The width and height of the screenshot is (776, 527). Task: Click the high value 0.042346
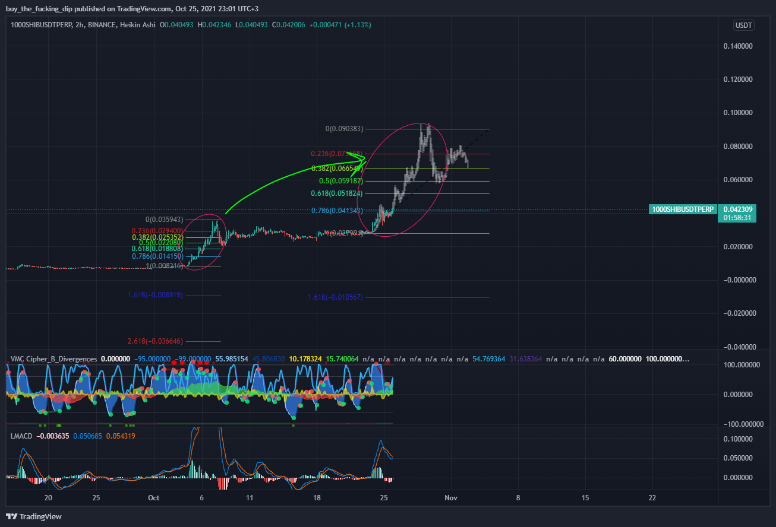click(218, 25)
